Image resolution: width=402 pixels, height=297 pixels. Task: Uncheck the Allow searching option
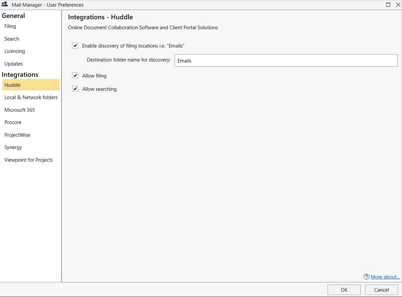75,88
